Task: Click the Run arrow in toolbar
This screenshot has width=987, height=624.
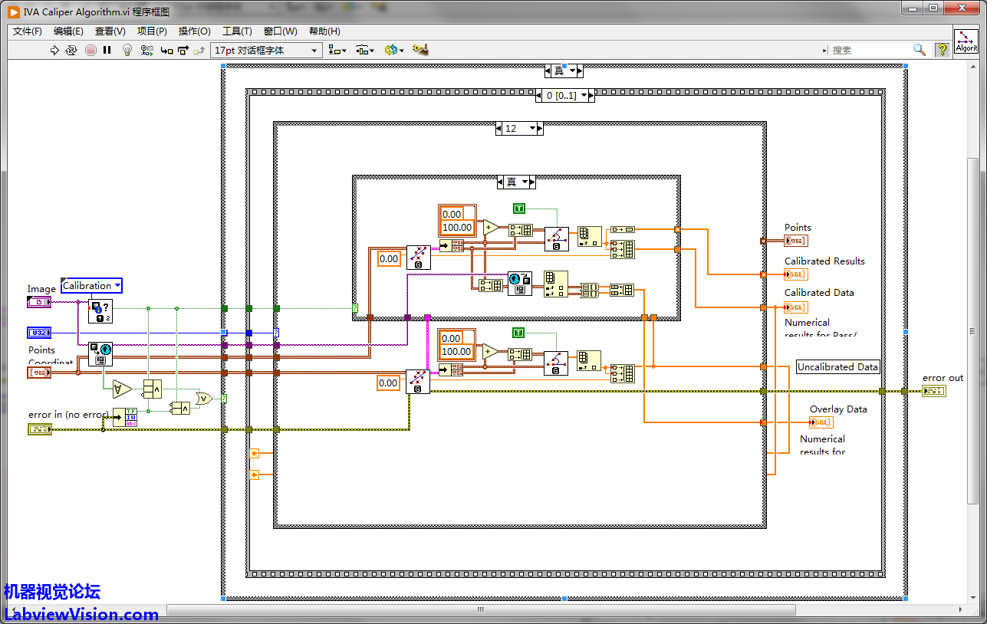Action: [54, 50]
